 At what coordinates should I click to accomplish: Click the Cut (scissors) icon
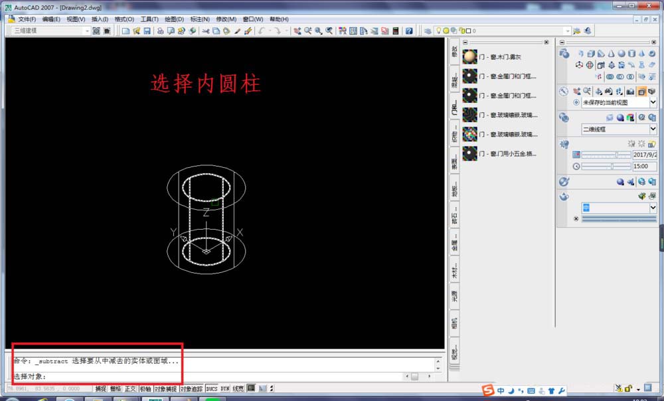pos(206,31)
